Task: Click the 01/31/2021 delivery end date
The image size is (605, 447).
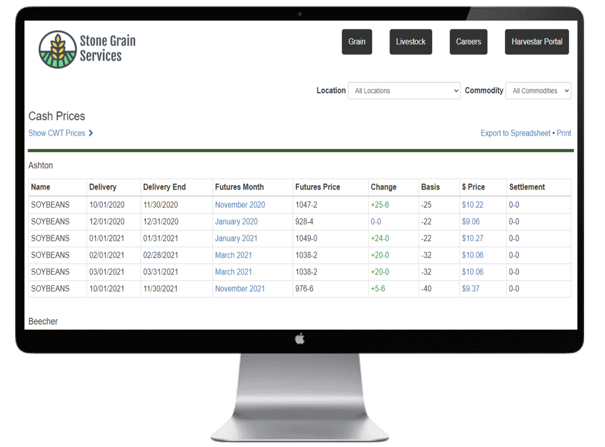Action: pyautogui.click(x=161, y=238)
